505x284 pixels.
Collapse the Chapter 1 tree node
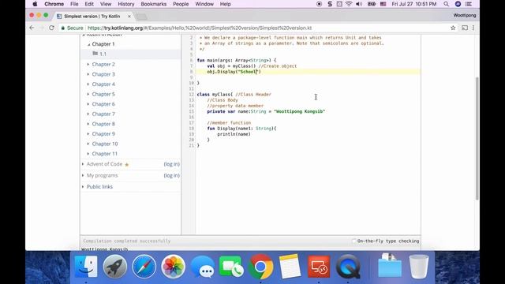88,44
